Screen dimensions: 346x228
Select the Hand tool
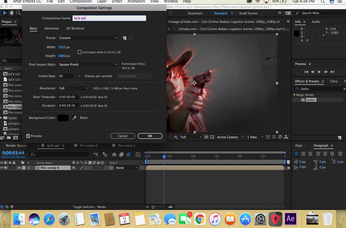tap(11, 13)
